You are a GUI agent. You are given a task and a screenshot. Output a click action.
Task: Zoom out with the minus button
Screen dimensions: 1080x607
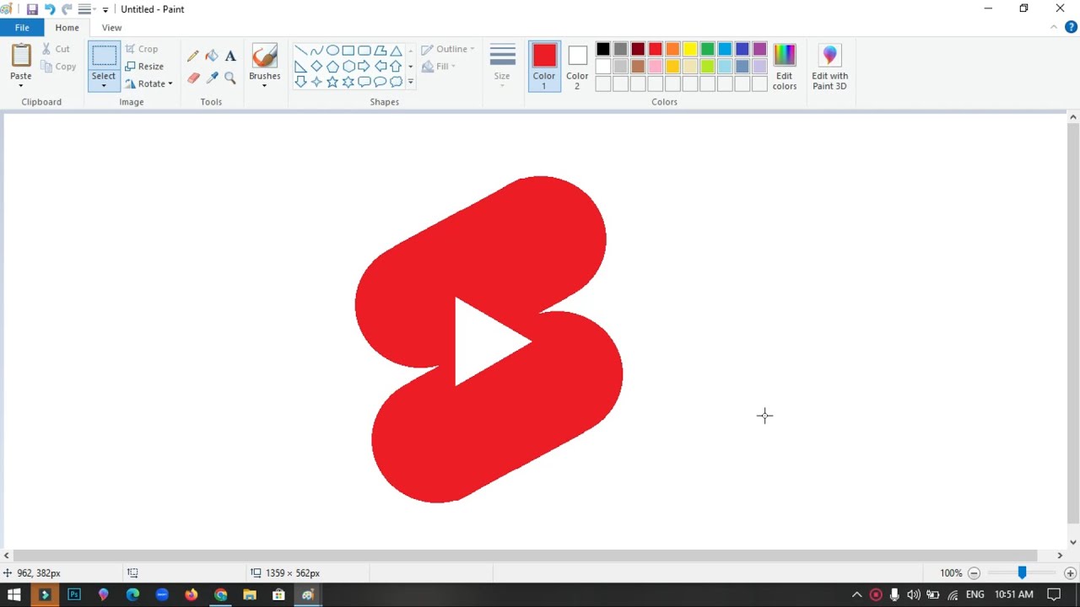(974, 572)
